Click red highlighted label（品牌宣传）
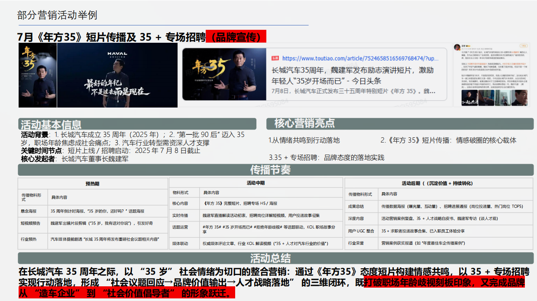Screen dimensions: 537x301 pos(236,37)
